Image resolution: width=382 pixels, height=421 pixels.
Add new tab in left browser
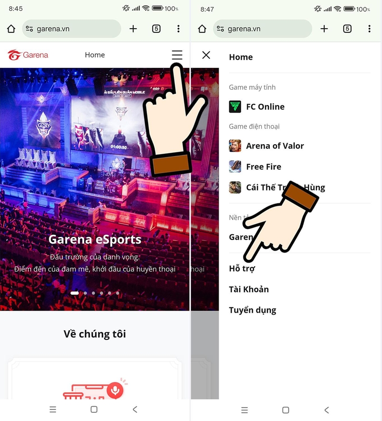pos(133,29)
